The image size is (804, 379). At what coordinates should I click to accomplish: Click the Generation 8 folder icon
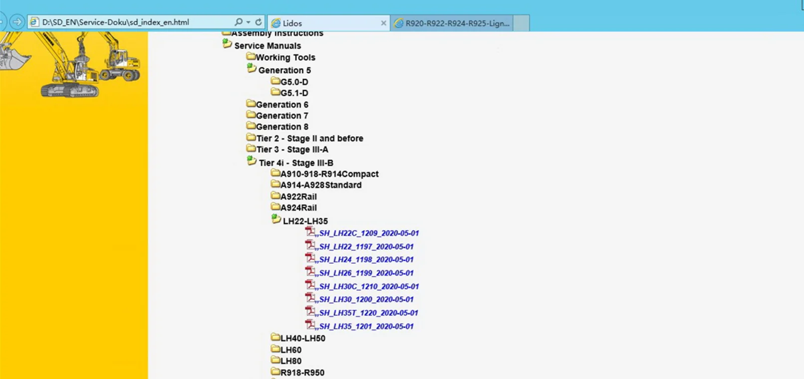coord(251,126)
